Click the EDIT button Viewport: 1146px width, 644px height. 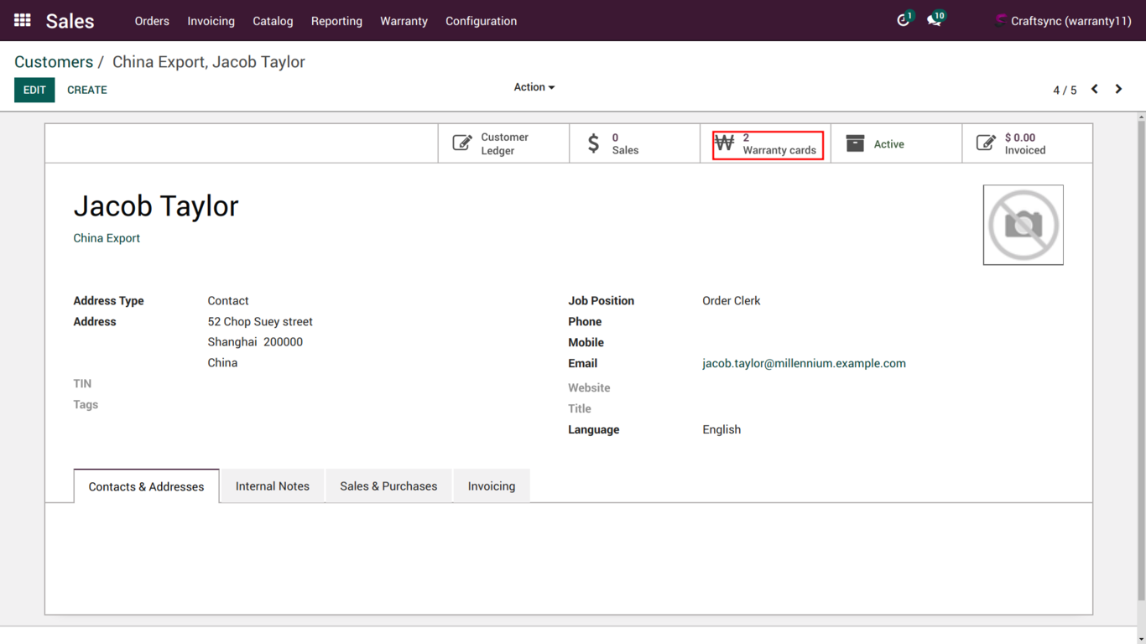click(x=34, y=90)
